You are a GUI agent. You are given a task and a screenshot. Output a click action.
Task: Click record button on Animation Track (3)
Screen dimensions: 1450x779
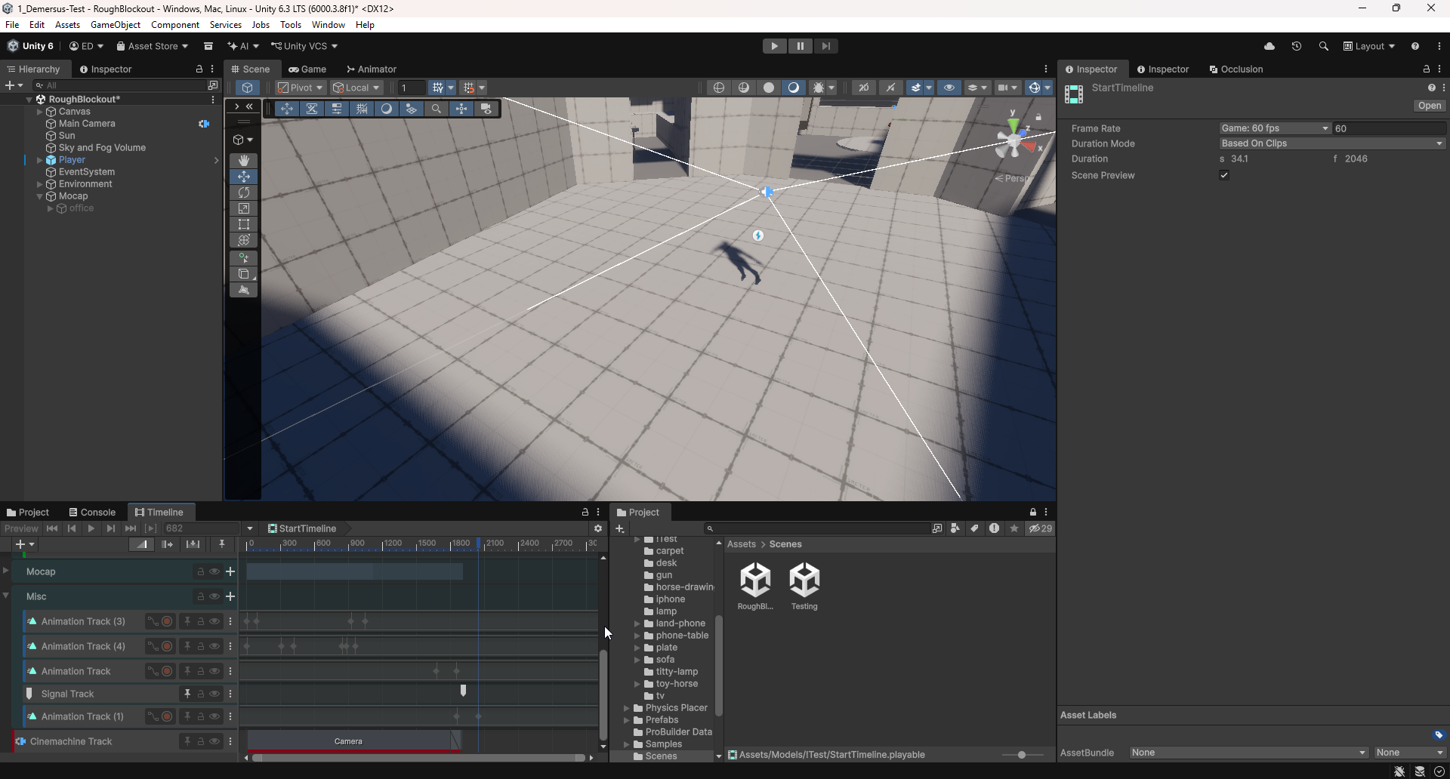(167, 622)
